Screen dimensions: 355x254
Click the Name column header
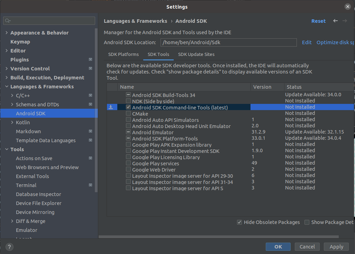[184, 87]
